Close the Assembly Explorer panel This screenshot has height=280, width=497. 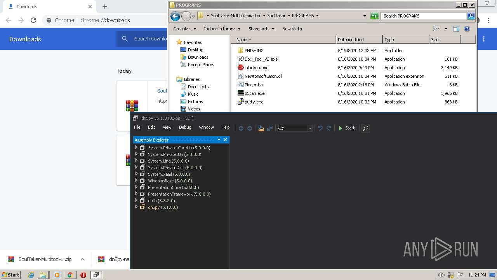[225, 140]
